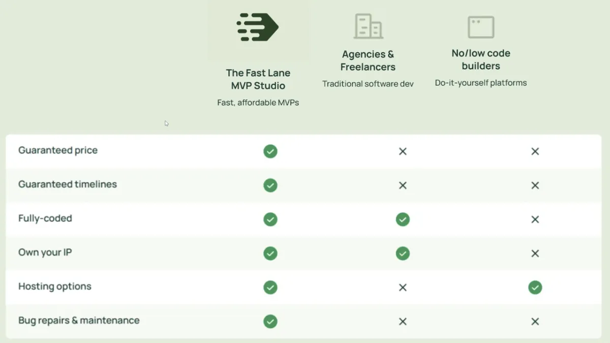Image resolution: width=610 pixels, height=343 pixels.
Task: Click the Own your IP row label
Action: (45, 253)
